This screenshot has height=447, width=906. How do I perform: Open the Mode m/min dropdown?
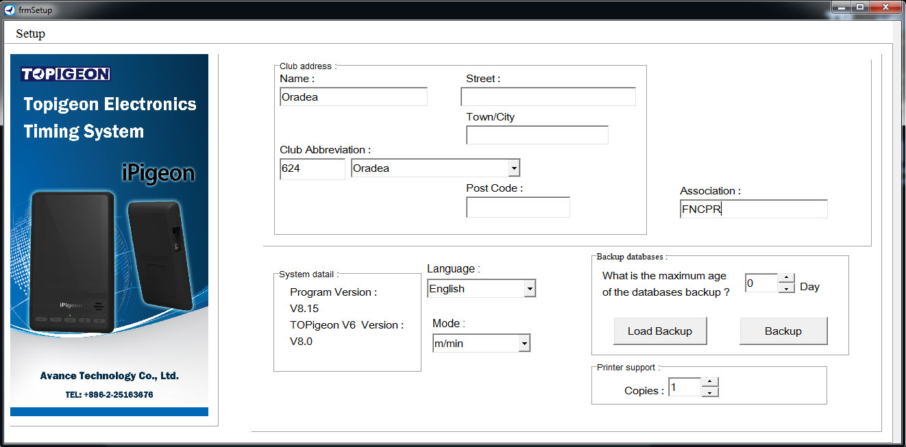click(524, 344)
